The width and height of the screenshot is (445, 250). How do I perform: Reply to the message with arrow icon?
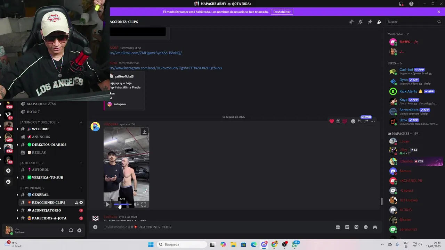click(x=360, y=121)
